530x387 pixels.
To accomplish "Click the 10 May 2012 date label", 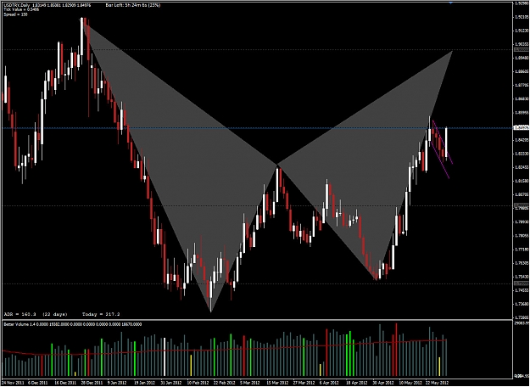I will coord(409,382).
